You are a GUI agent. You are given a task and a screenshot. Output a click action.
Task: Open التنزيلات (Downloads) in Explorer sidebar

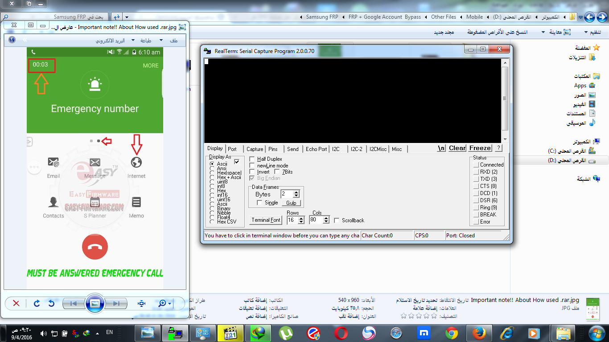(583, 57)
